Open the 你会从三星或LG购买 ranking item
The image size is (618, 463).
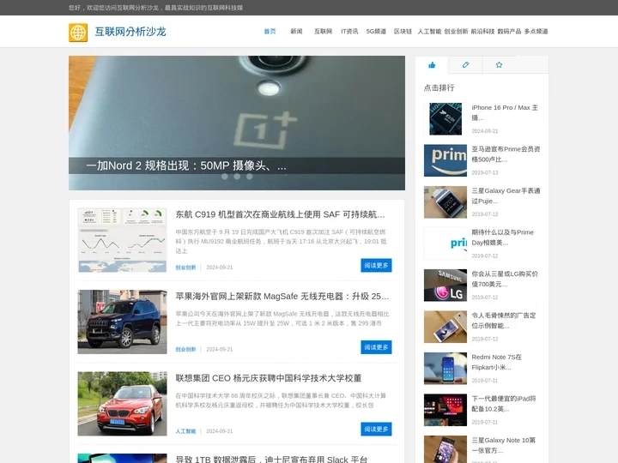point(505,280)
